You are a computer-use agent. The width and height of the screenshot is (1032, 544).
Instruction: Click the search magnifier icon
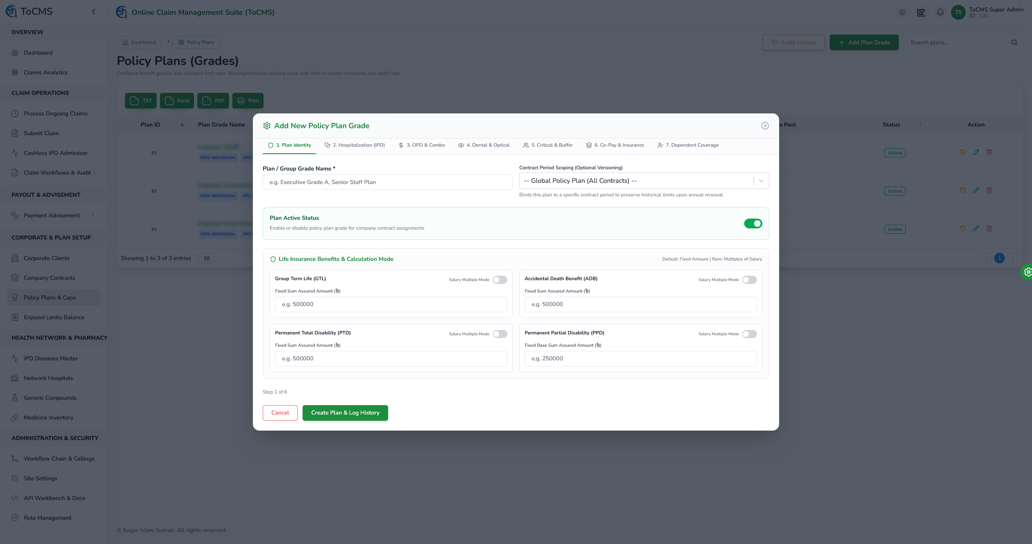pos(1014,42)
